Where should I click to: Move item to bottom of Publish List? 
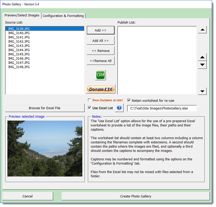pyautogui.click(x=202, y=91)
